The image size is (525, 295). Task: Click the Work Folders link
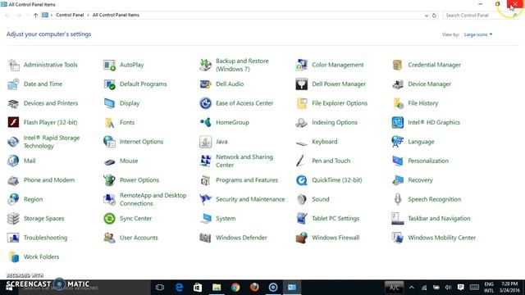coord(41,256)
